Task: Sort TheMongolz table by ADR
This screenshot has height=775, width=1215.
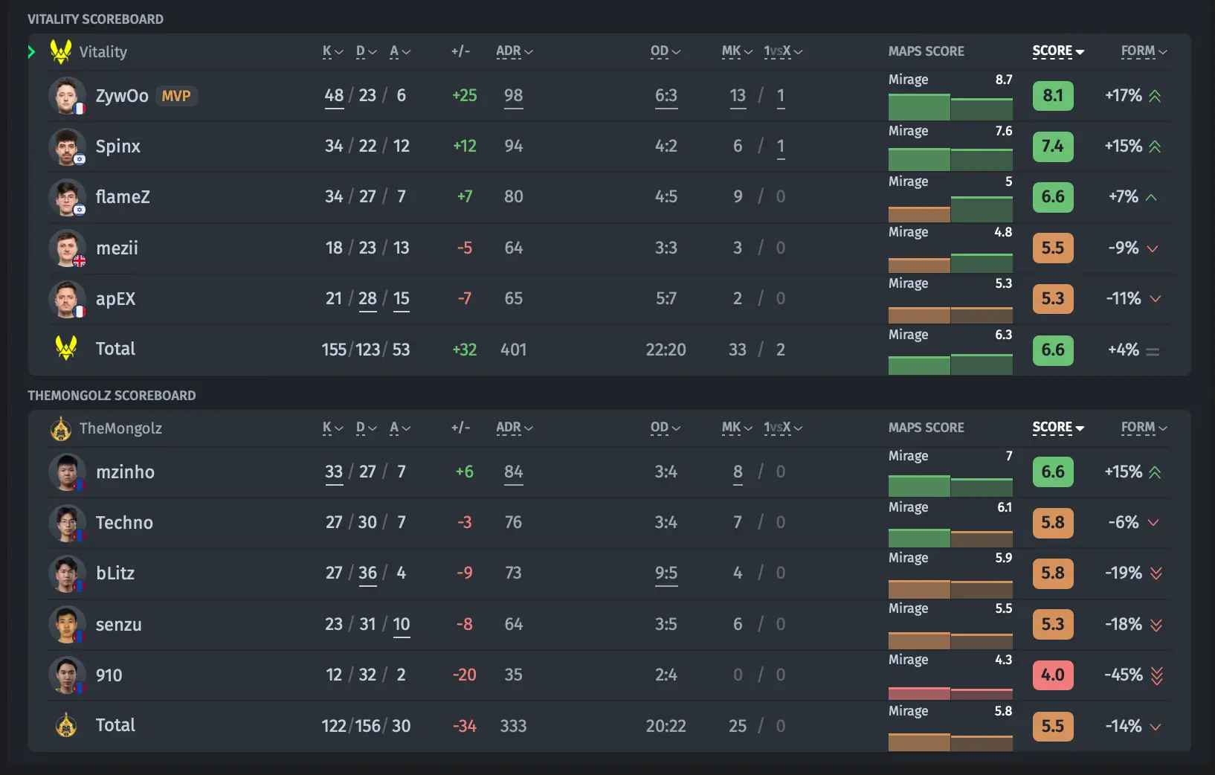Action: [515, 428]
